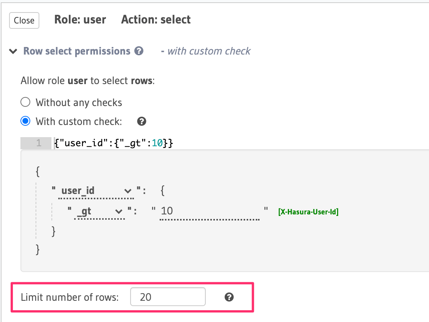Focus the Limit number of rows input
The width and height of the screenshot is (429, 322).
[168, 297]
